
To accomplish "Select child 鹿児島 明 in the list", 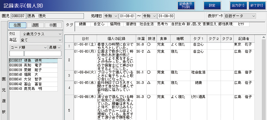I will coord(33,88).
